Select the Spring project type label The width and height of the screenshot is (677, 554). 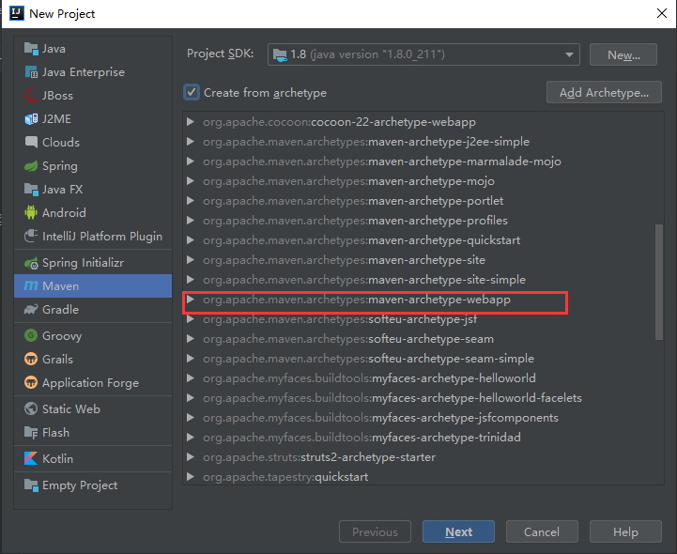[x=60, y=166]
